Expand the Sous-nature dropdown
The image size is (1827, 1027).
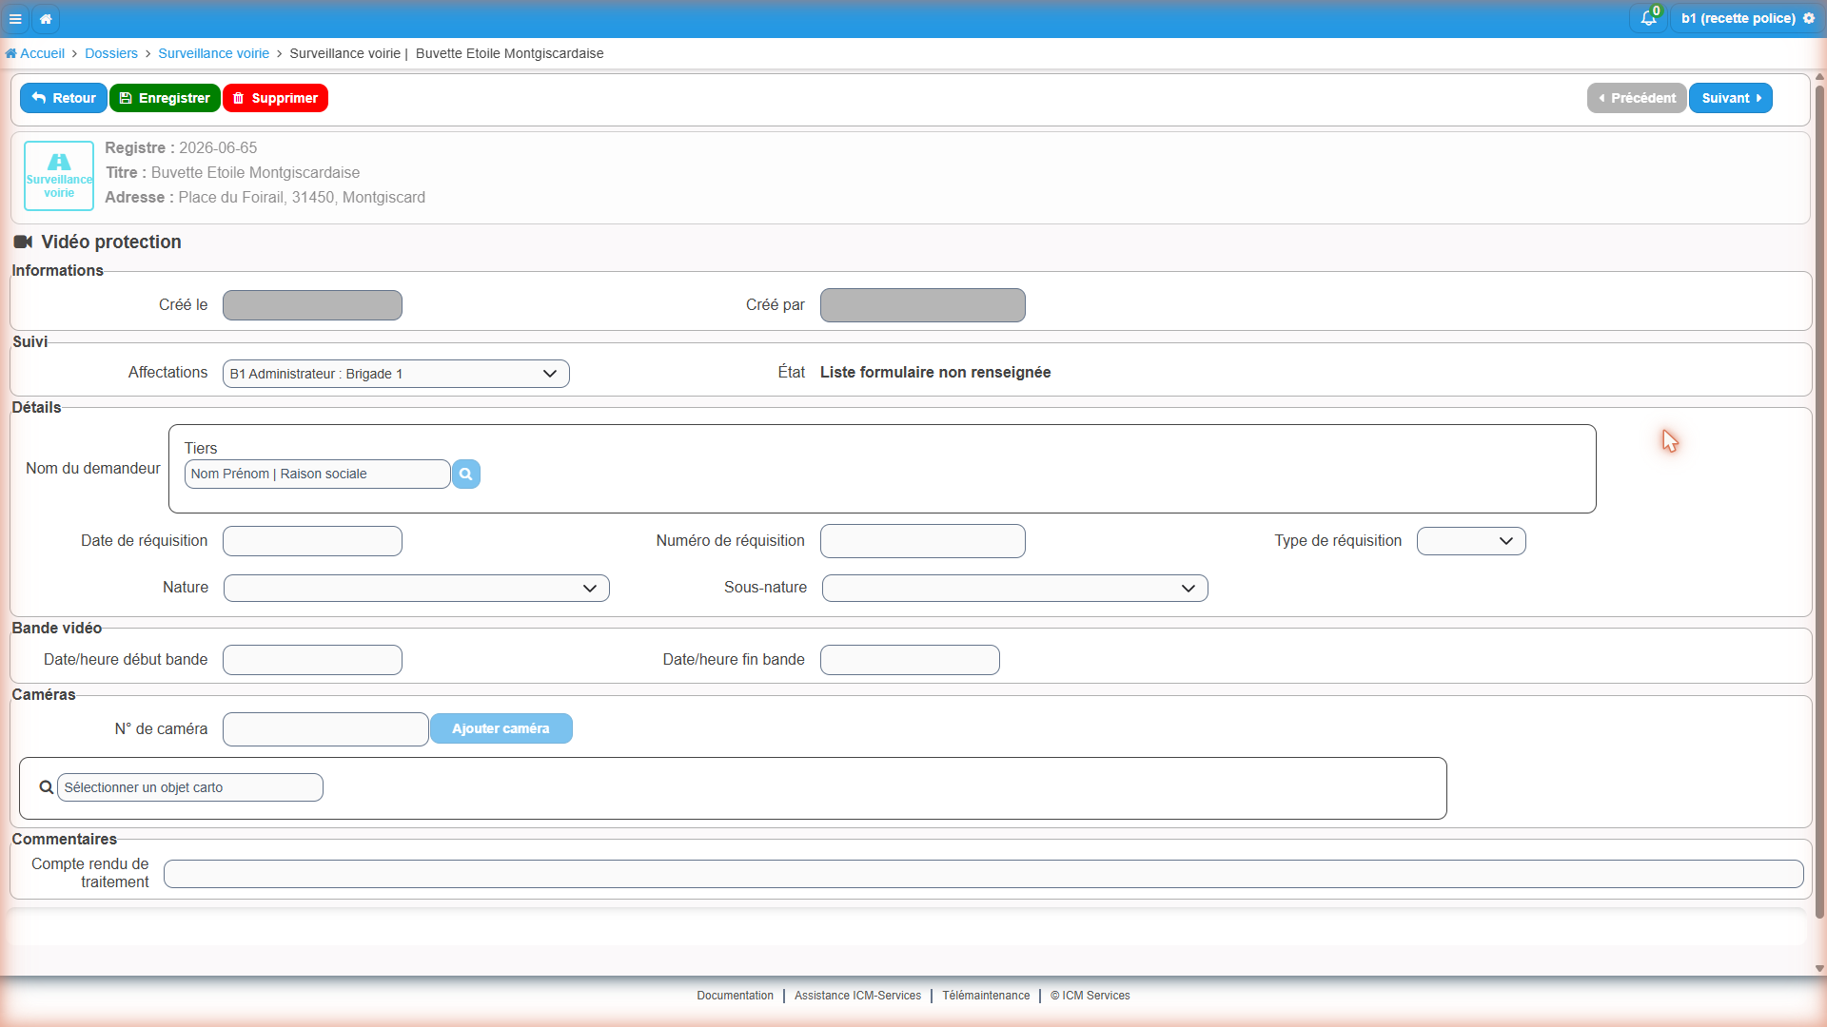point(1015,589)
